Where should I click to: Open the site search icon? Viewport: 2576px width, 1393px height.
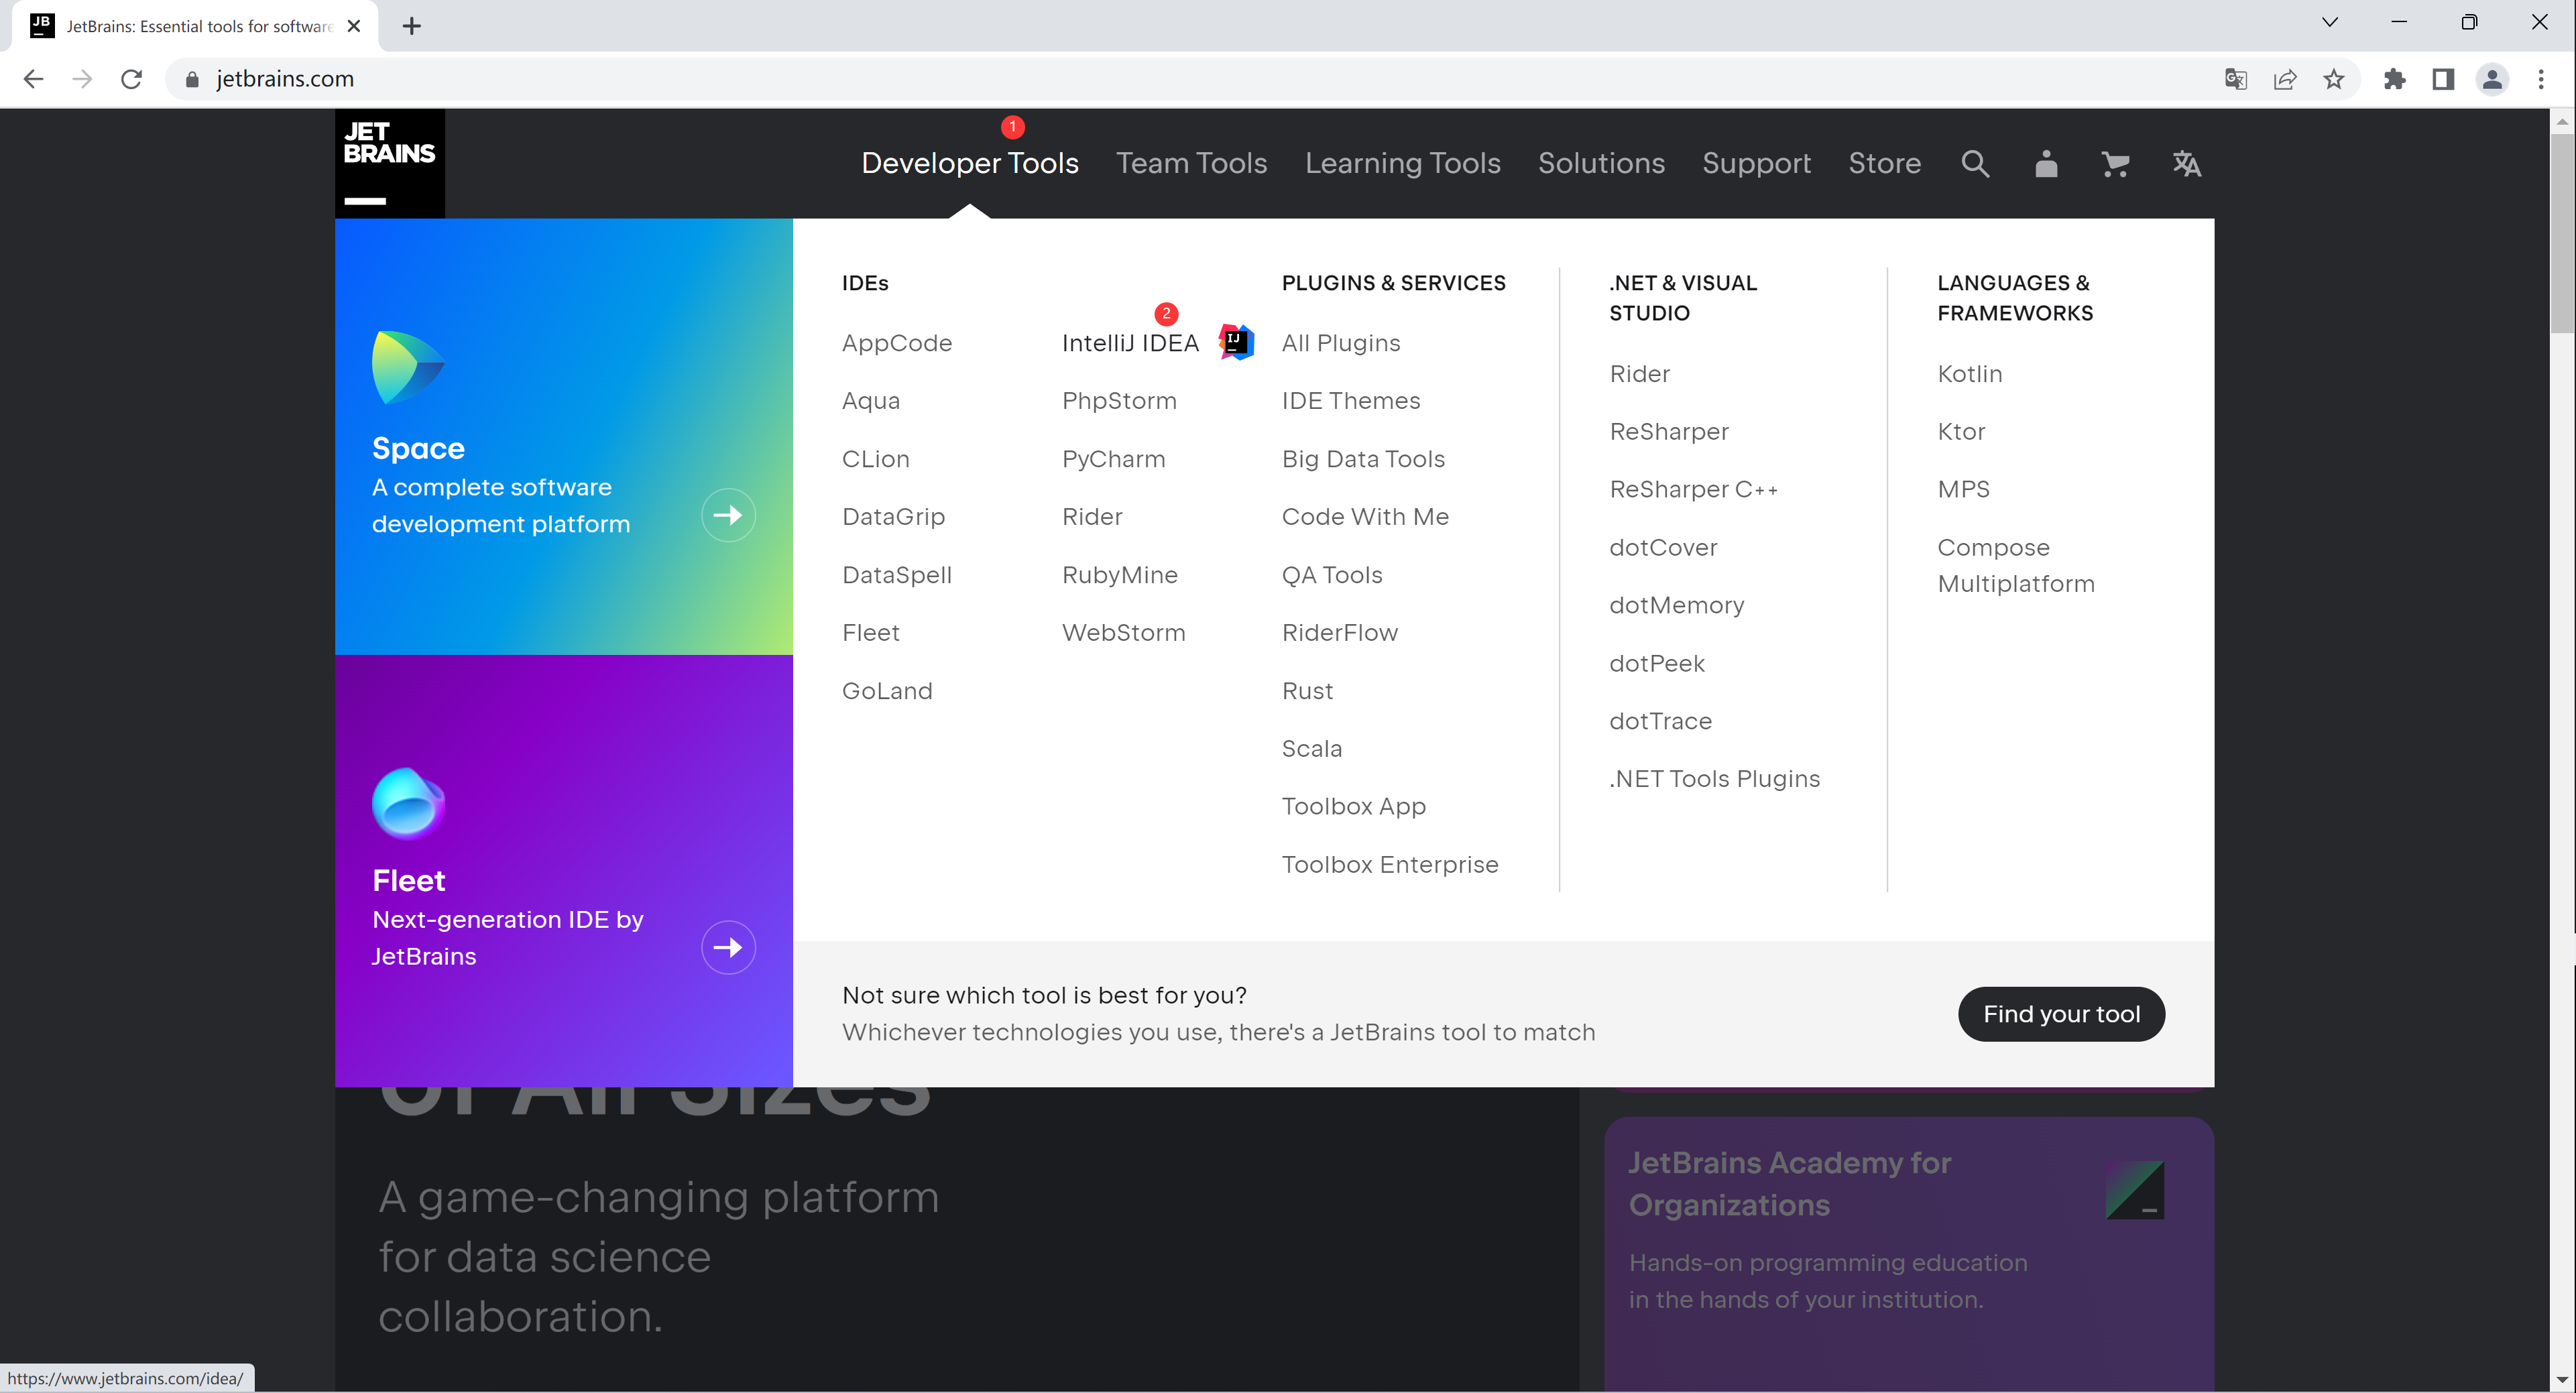1975,163
